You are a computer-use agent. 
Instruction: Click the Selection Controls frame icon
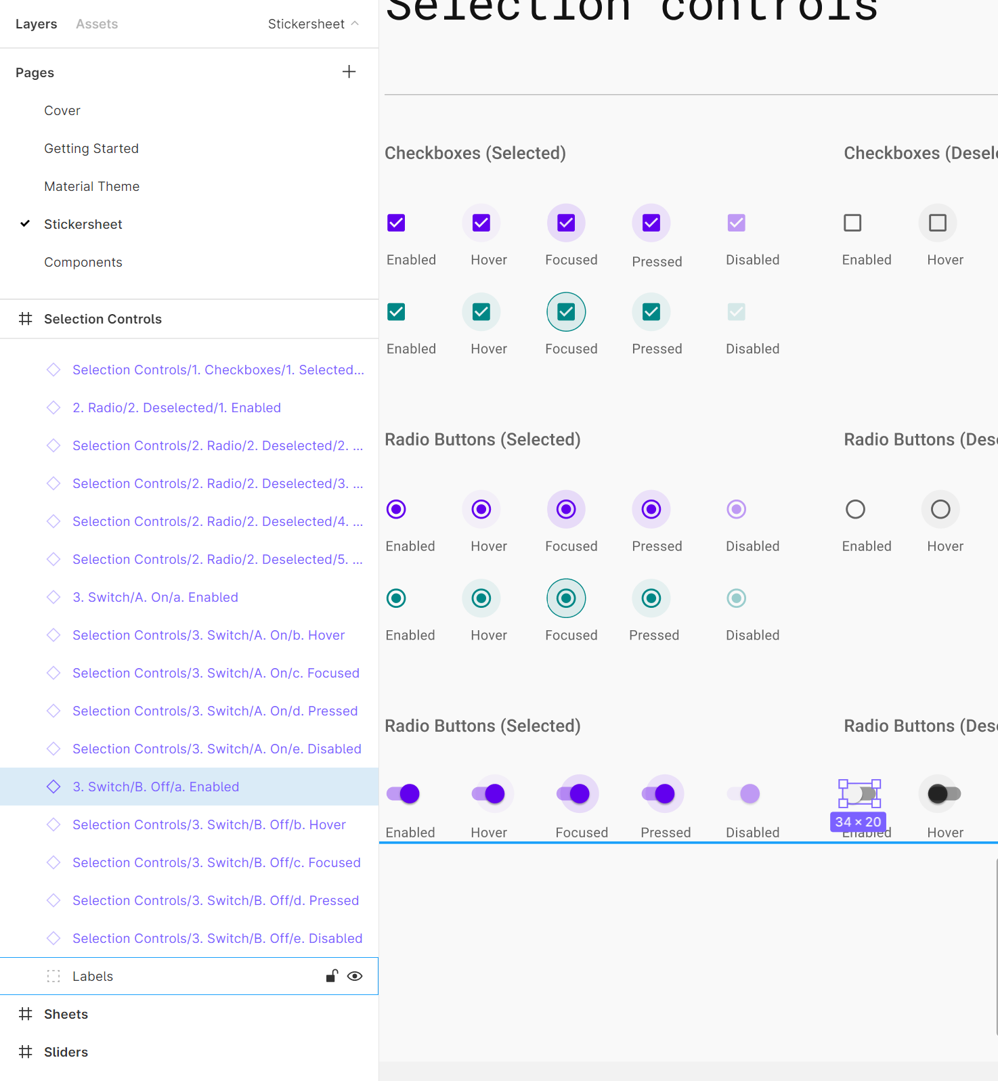click(x=26, y=319)
